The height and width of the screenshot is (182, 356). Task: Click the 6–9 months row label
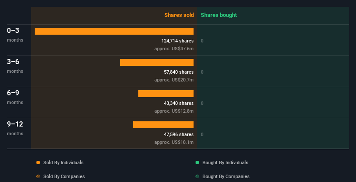click(15, 97)
